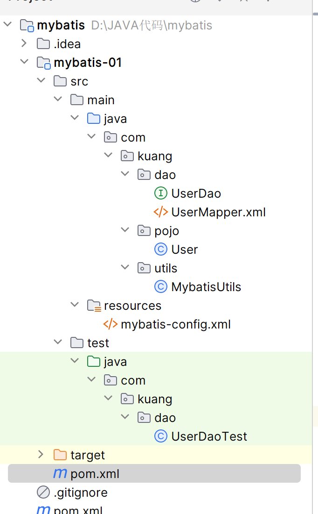The image size is (318, 514).
Task: Click the UserMapper.xml file icon
Action: pos(160,212)
